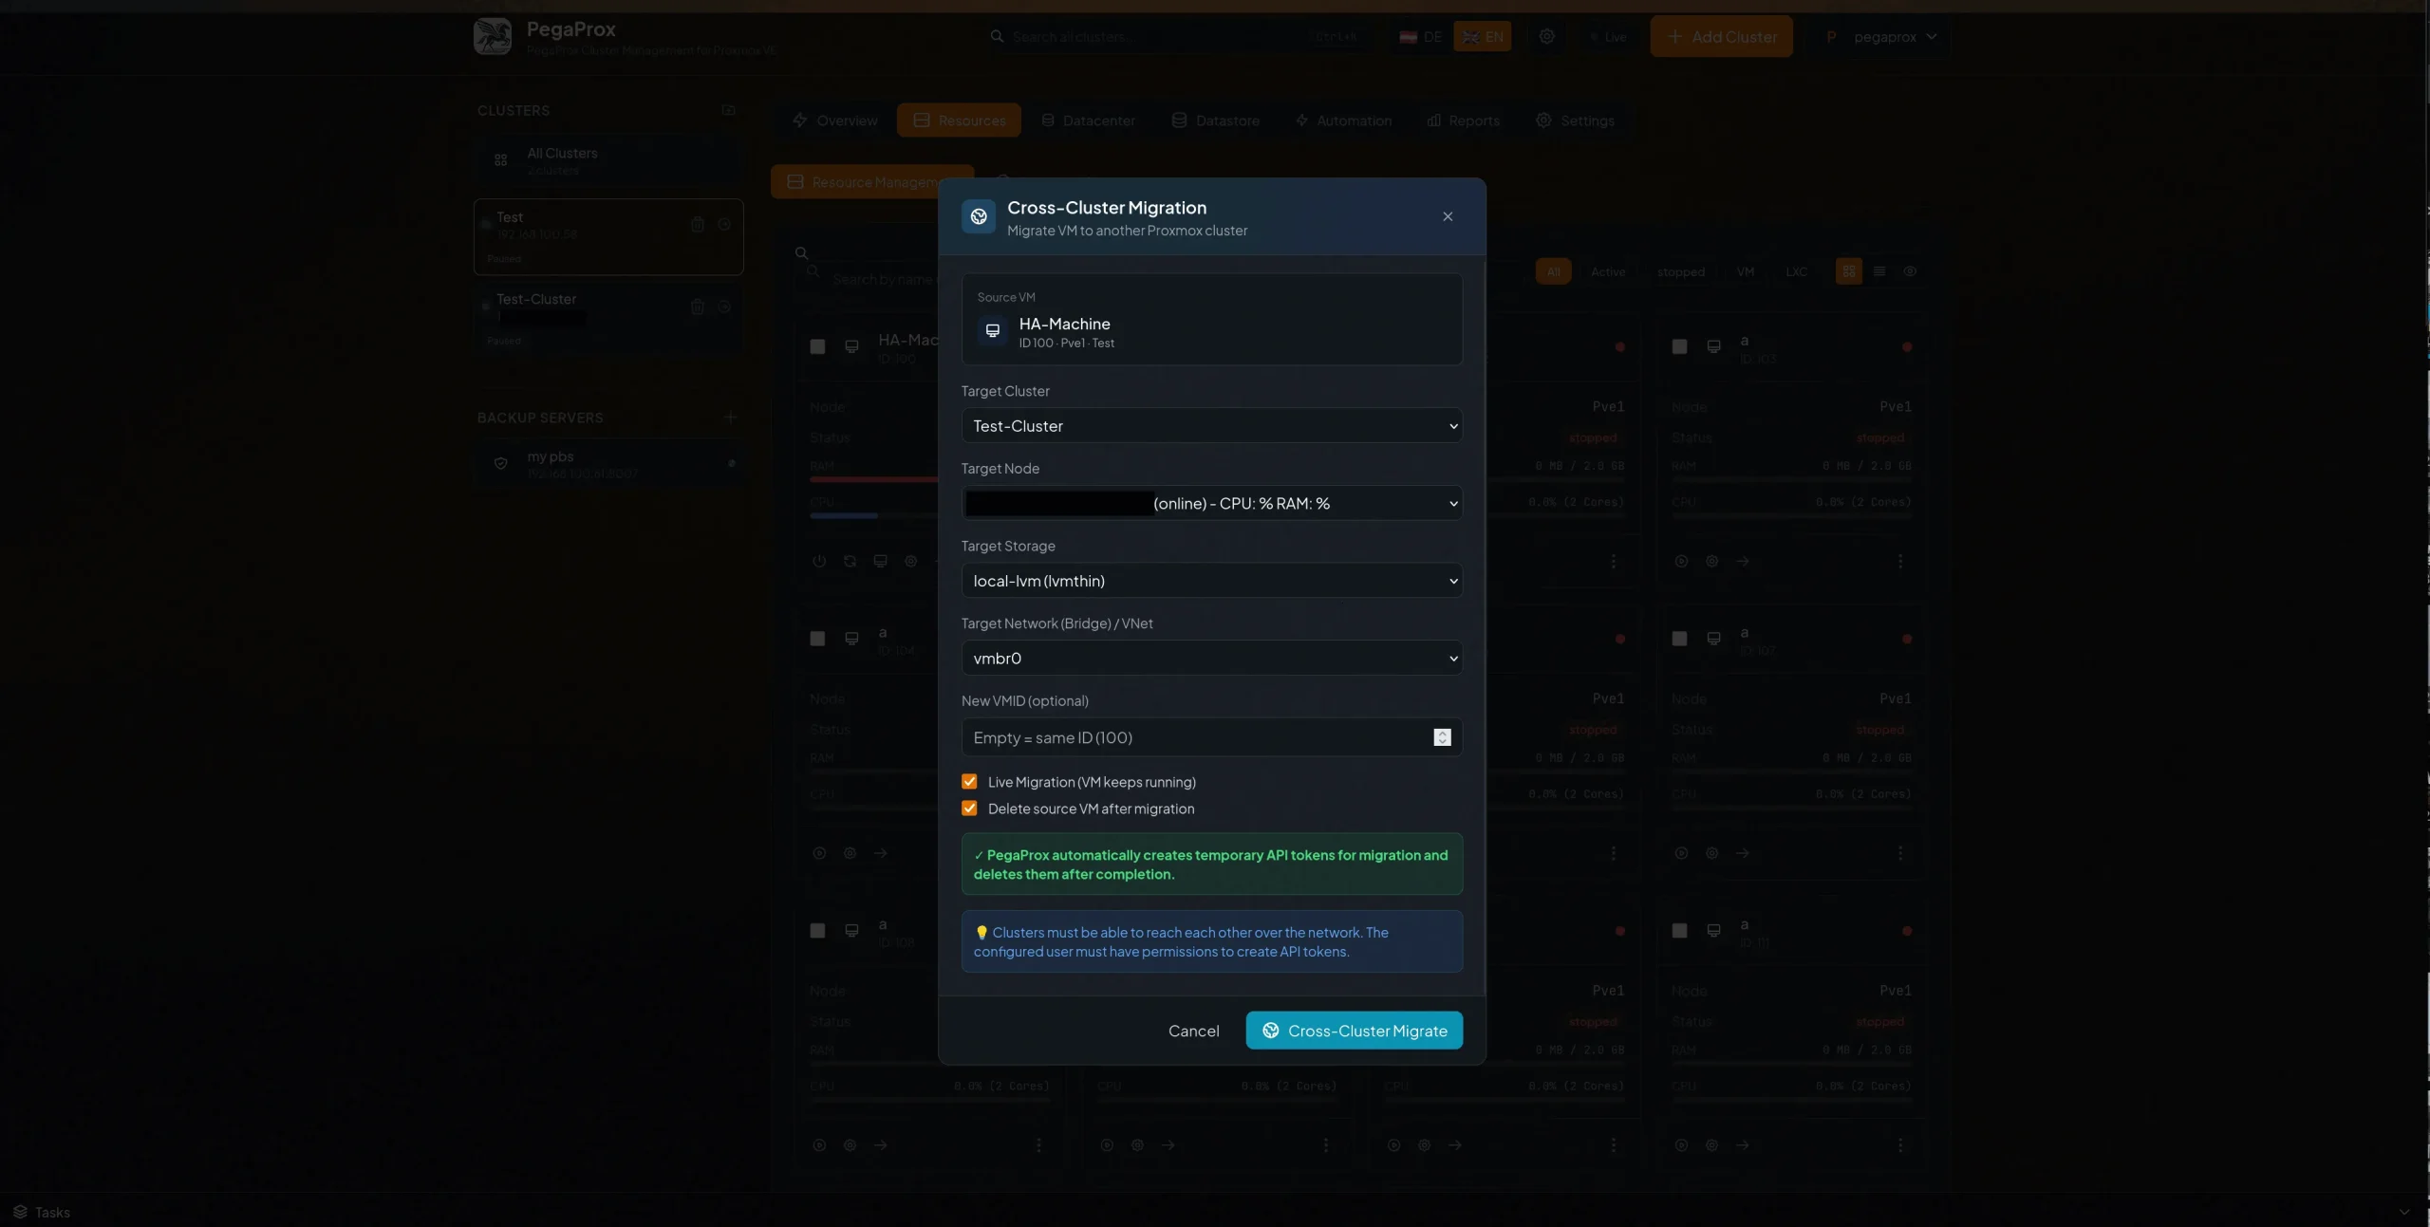The width and height of the screenshot is (2430, 1227).
Task: Cancel the migration dialog
Action: (1193, 1031)
